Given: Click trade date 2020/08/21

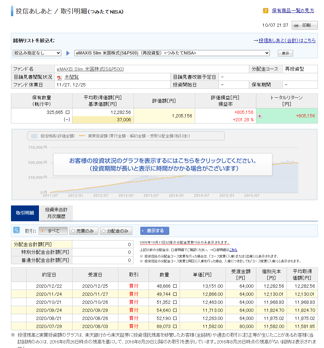Looking at the screenshot, I should pos(49,318).
